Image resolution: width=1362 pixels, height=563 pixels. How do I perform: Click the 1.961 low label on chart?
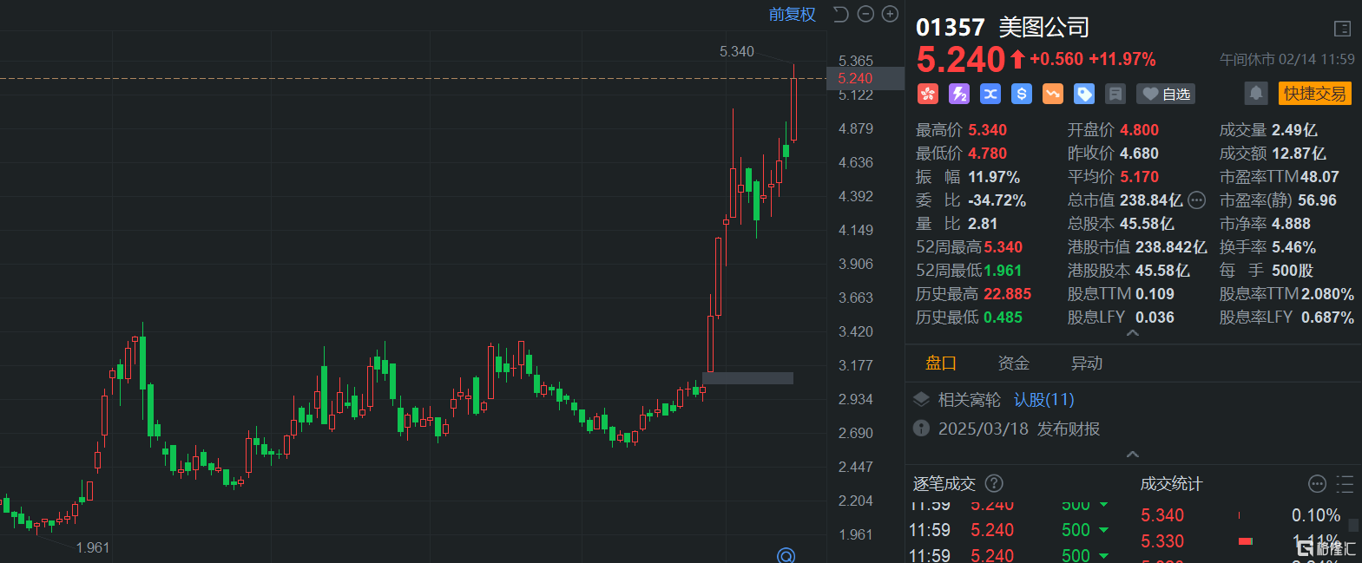pyautogui.click(x=93, y=547)
